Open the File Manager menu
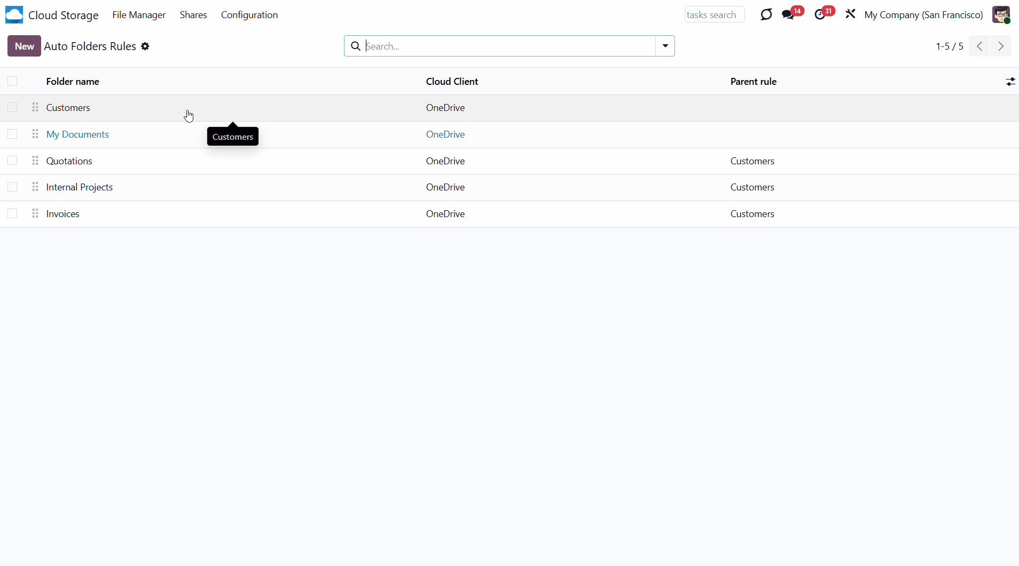Image resolution: width=1019 pixels, height=566 pixels. coord(139,15)
